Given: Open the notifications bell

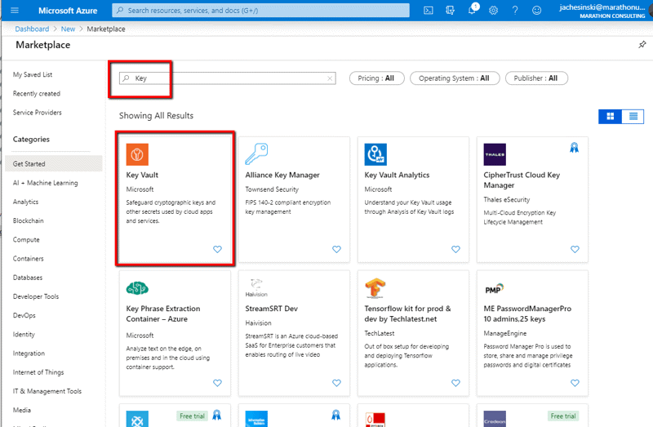Looking at the screenshot, I should [x=472, y=11].
